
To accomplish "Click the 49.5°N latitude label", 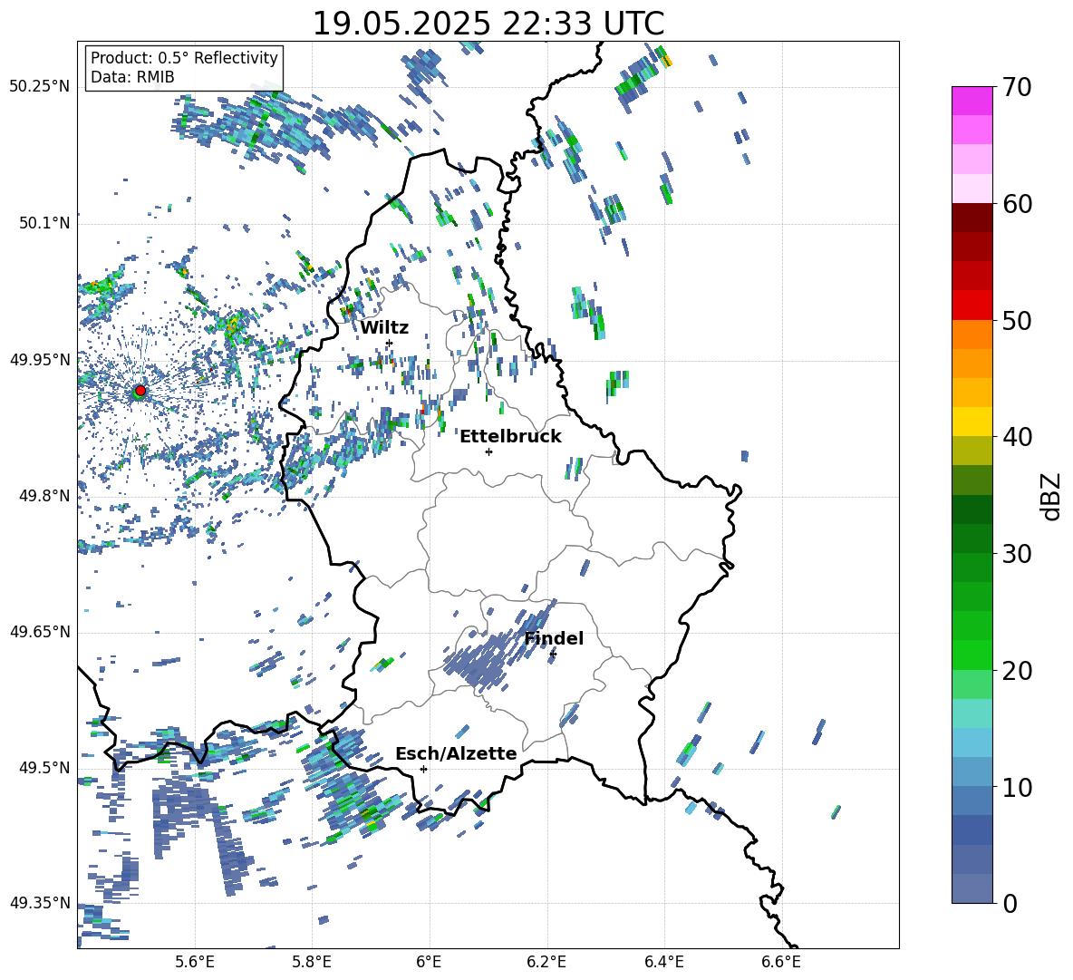I will click(44, 768).
